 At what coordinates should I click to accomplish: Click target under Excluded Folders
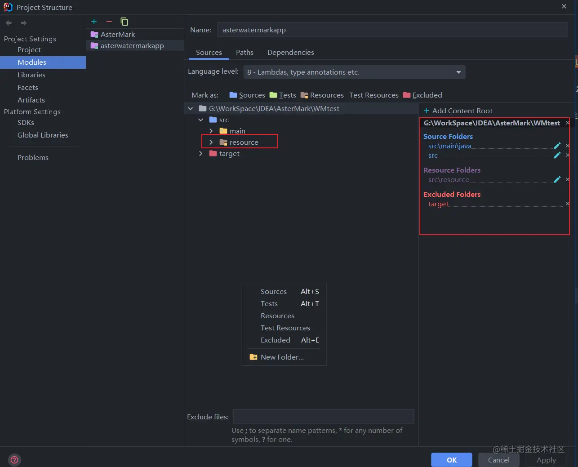(x=438, y=204)
